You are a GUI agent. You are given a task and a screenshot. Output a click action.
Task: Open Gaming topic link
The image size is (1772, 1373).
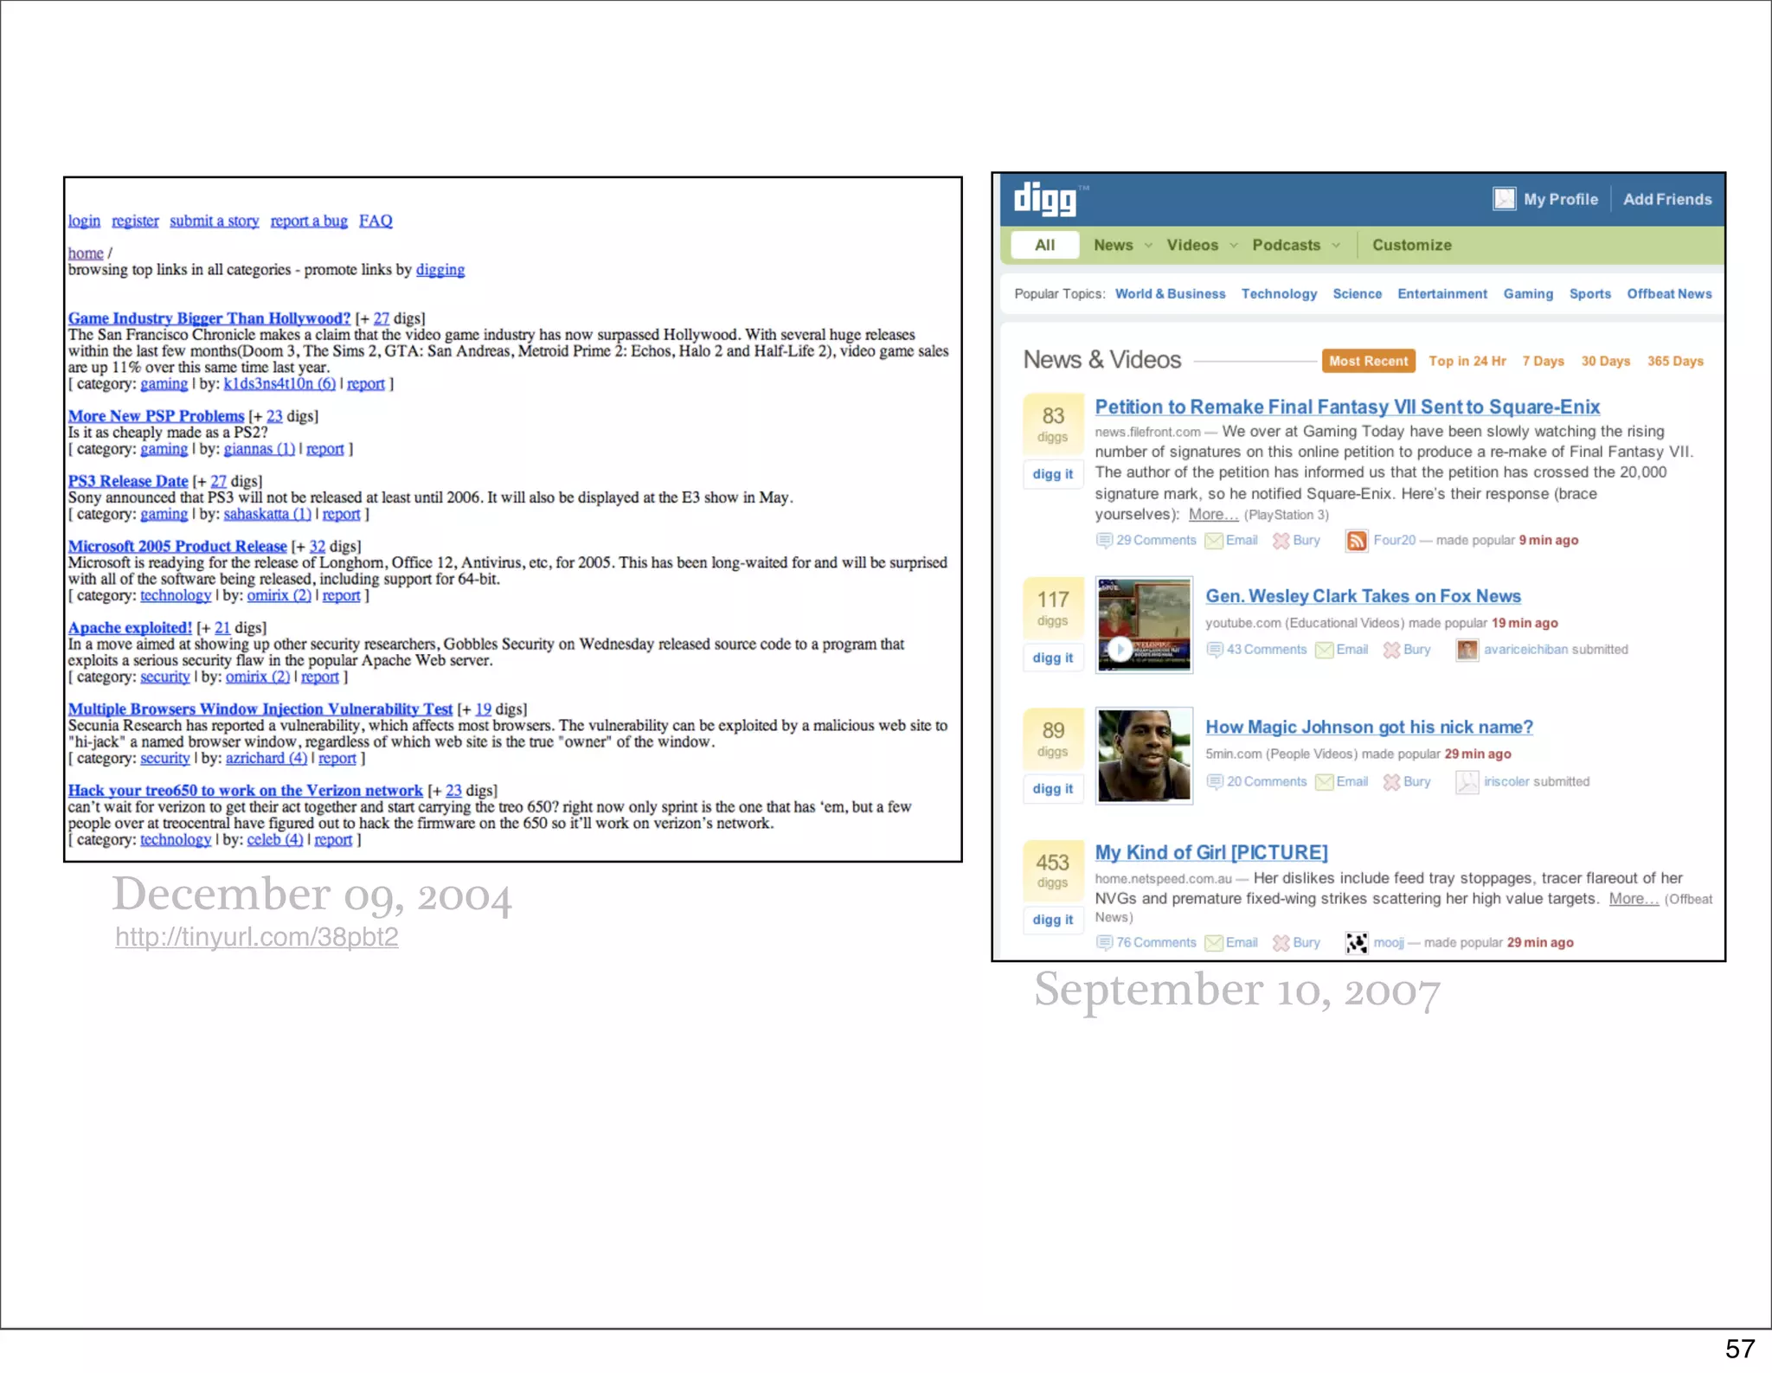(1528, 294)
